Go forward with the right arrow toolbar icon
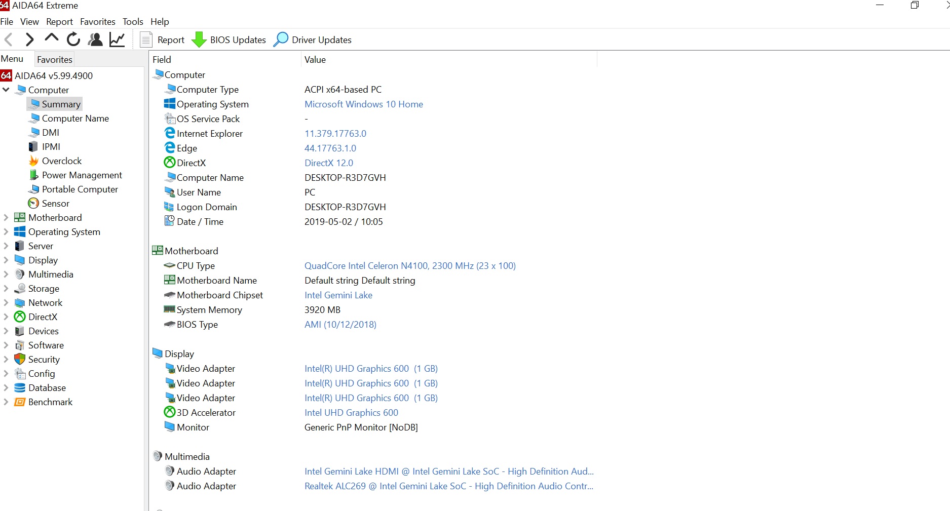950x511 pixels. click(x=29, y=40)
